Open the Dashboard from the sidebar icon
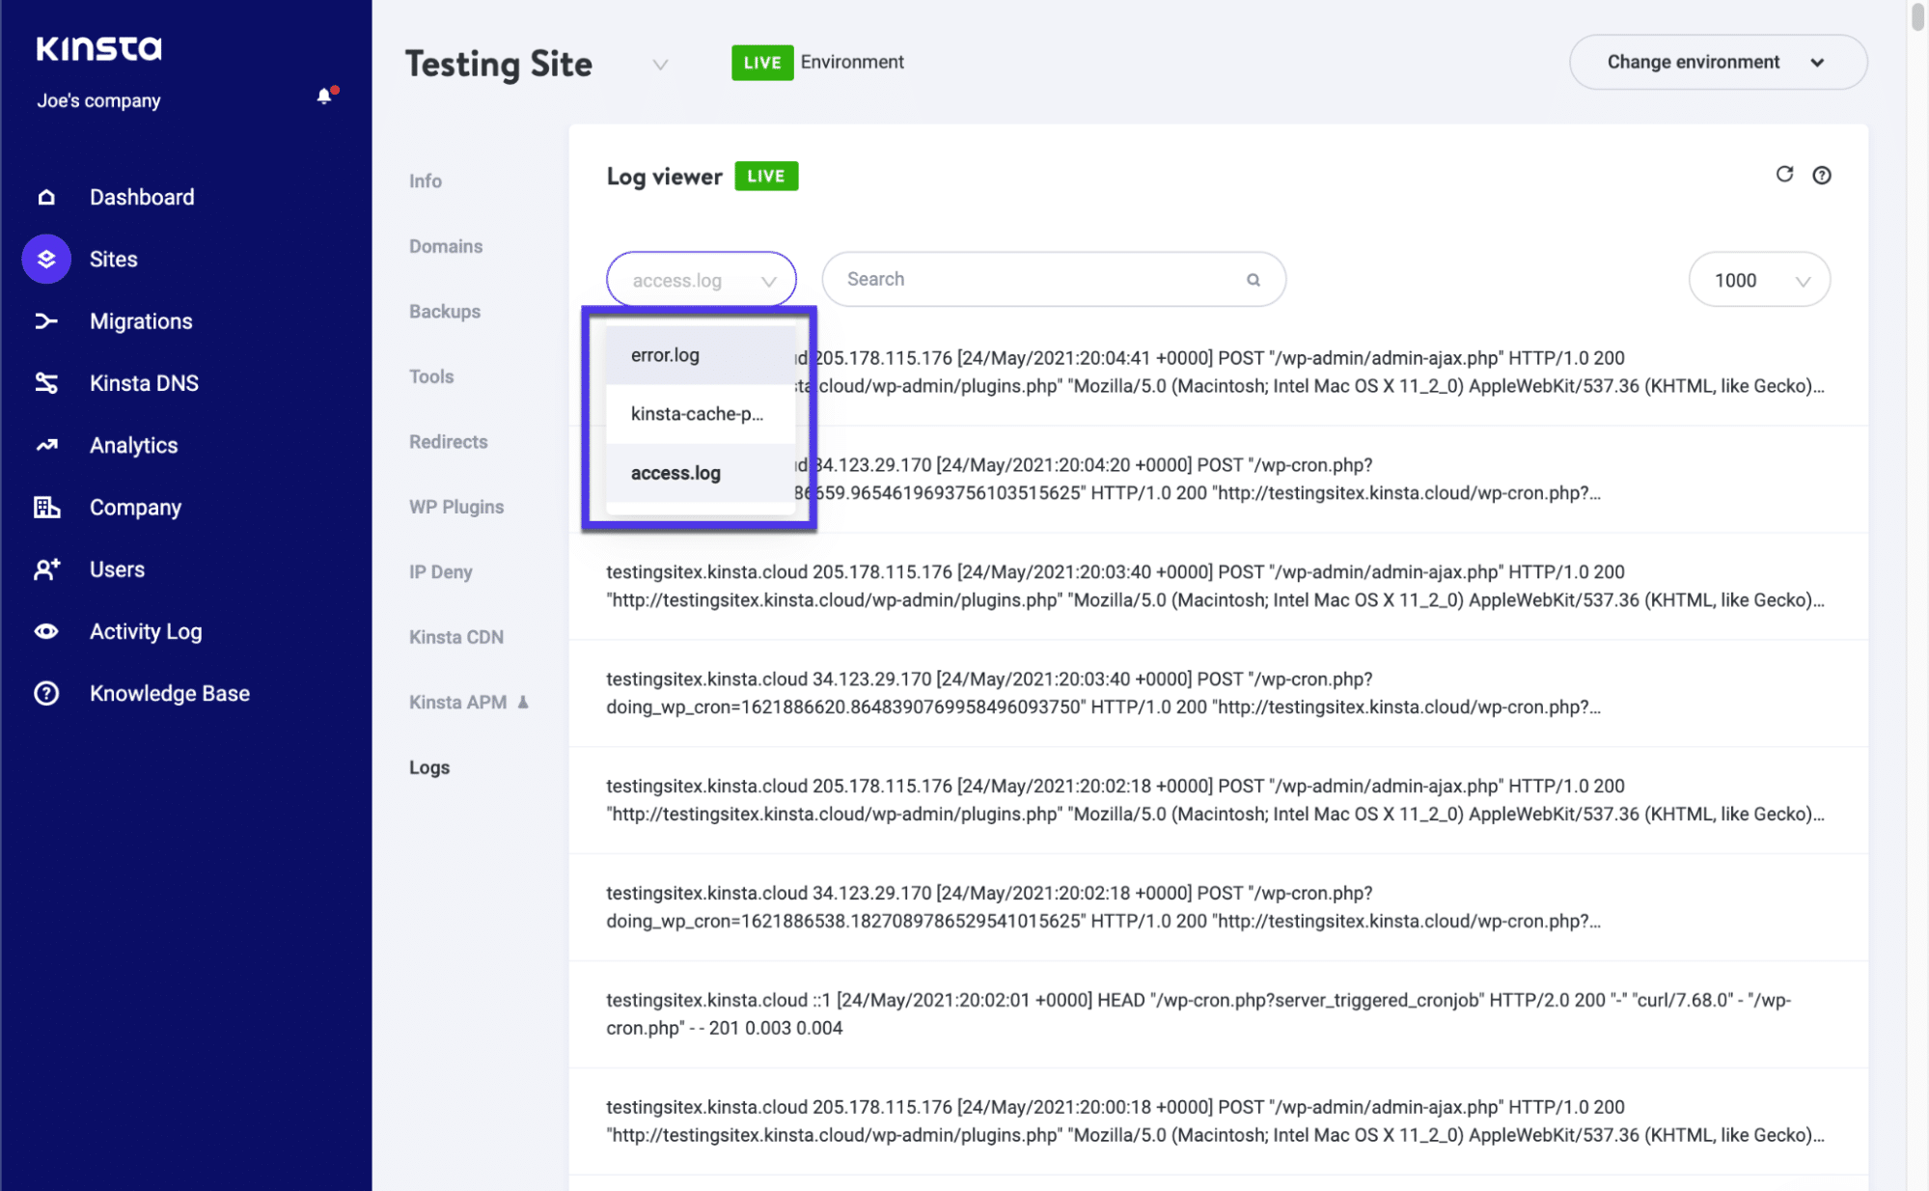 pos(45,197)
